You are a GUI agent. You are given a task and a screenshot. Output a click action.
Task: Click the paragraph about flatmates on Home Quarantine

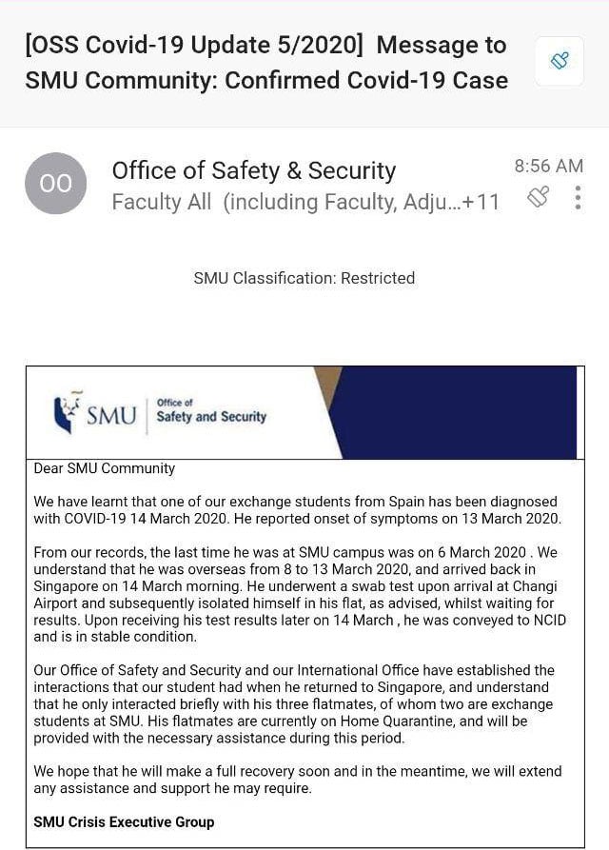[297, 704]
